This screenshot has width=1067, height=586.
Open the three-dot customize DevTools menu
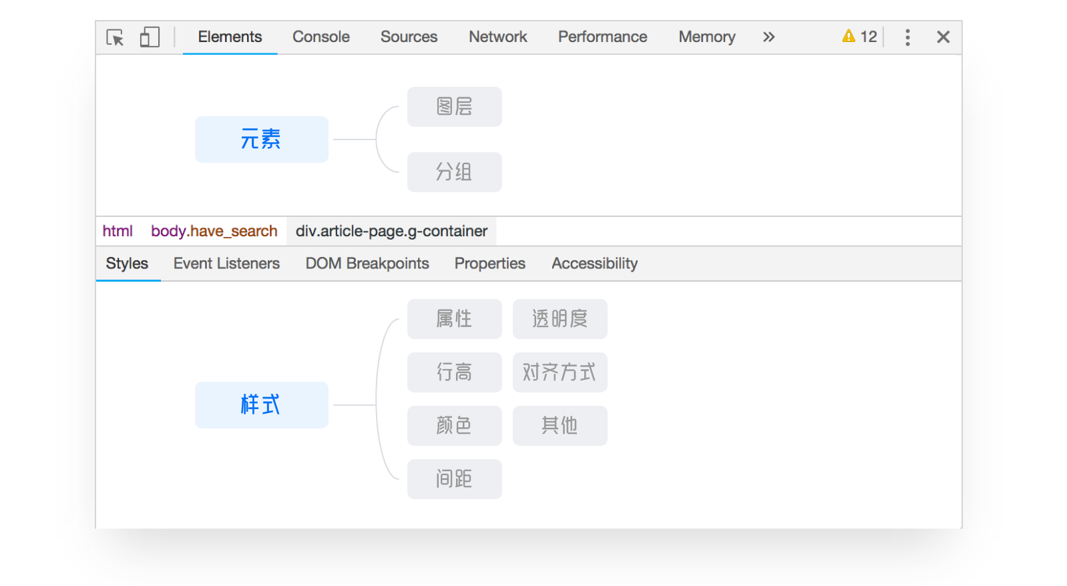(907, 37)
